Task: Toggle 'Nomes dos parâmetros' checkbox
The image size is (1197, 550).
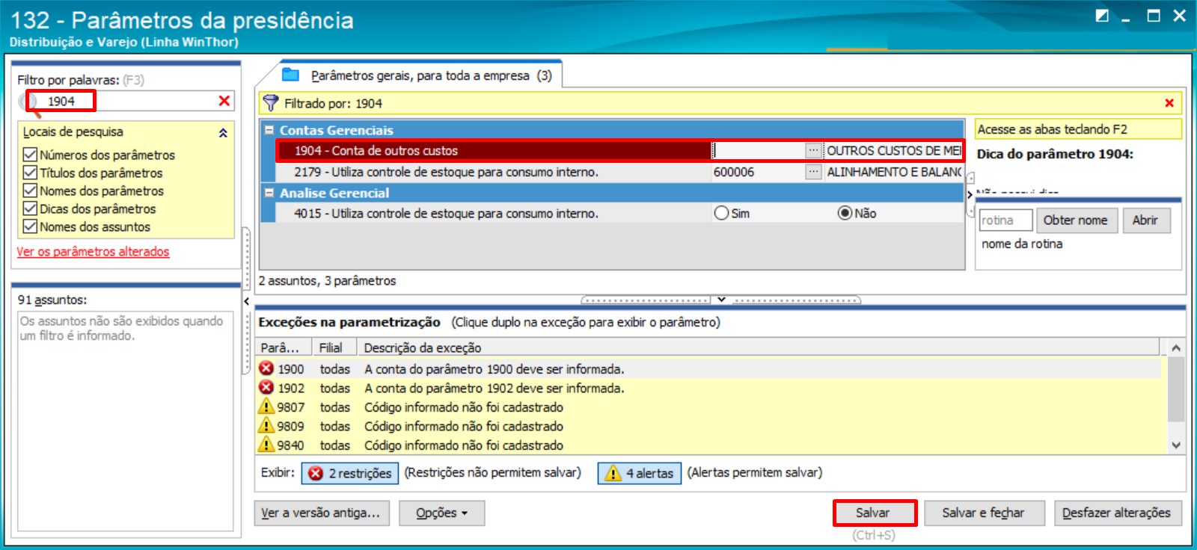Action: pyautogui.click(x=31, y=191)
